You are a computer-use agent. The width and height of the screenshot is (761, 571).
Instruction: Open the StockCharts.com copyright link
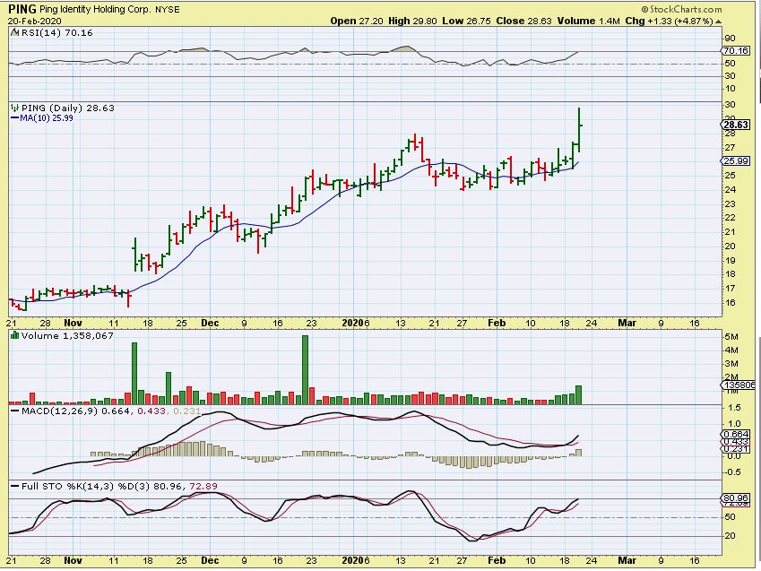(x=681, y=9)
